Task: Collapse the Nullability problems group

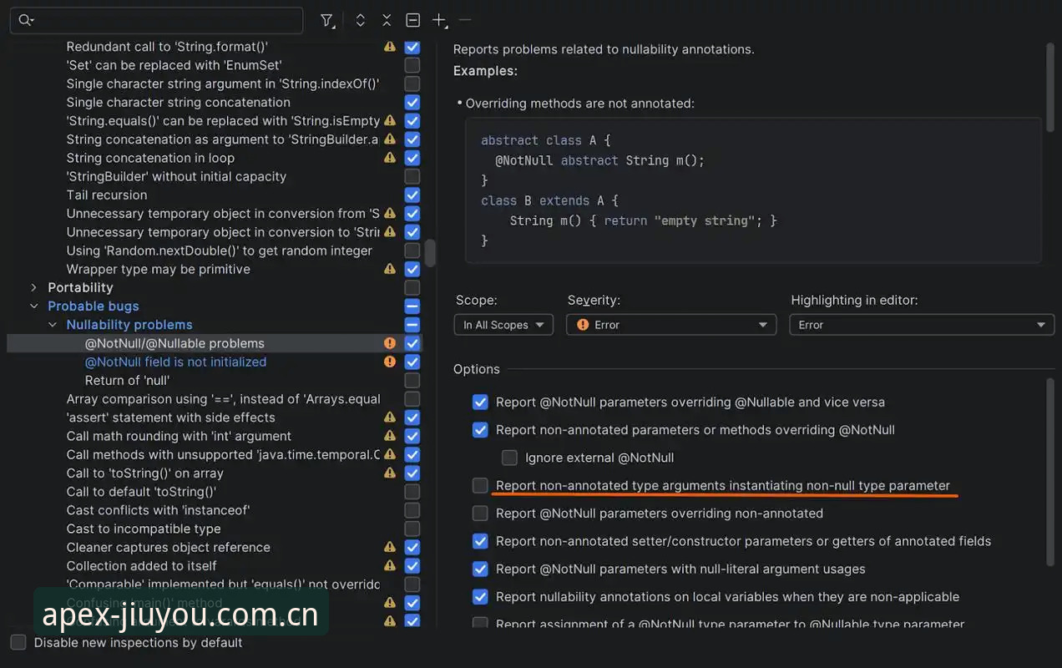Action: [53, 325]
